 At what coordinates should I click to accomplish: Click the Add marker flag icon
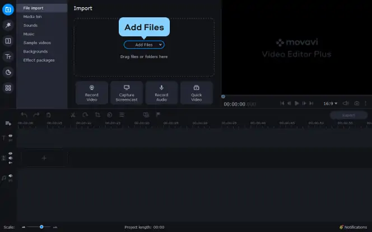tap(158, 115)
